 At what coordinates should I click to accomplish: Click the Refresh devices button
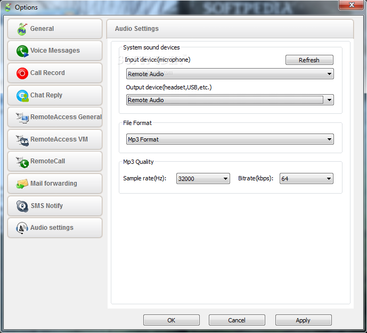(x=309, y=60)
